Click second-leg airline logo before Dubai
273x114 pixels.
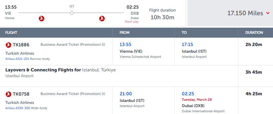(102, 18)
